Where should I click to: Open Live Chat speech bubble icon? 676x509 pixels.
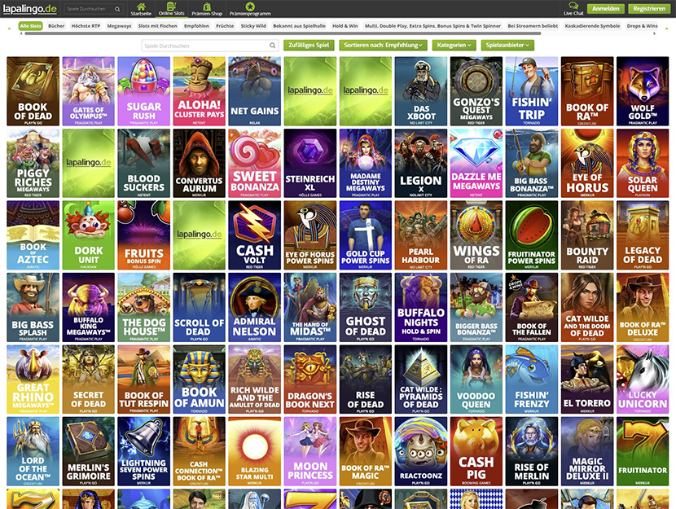pyautogui.click(x=573, y=6)
